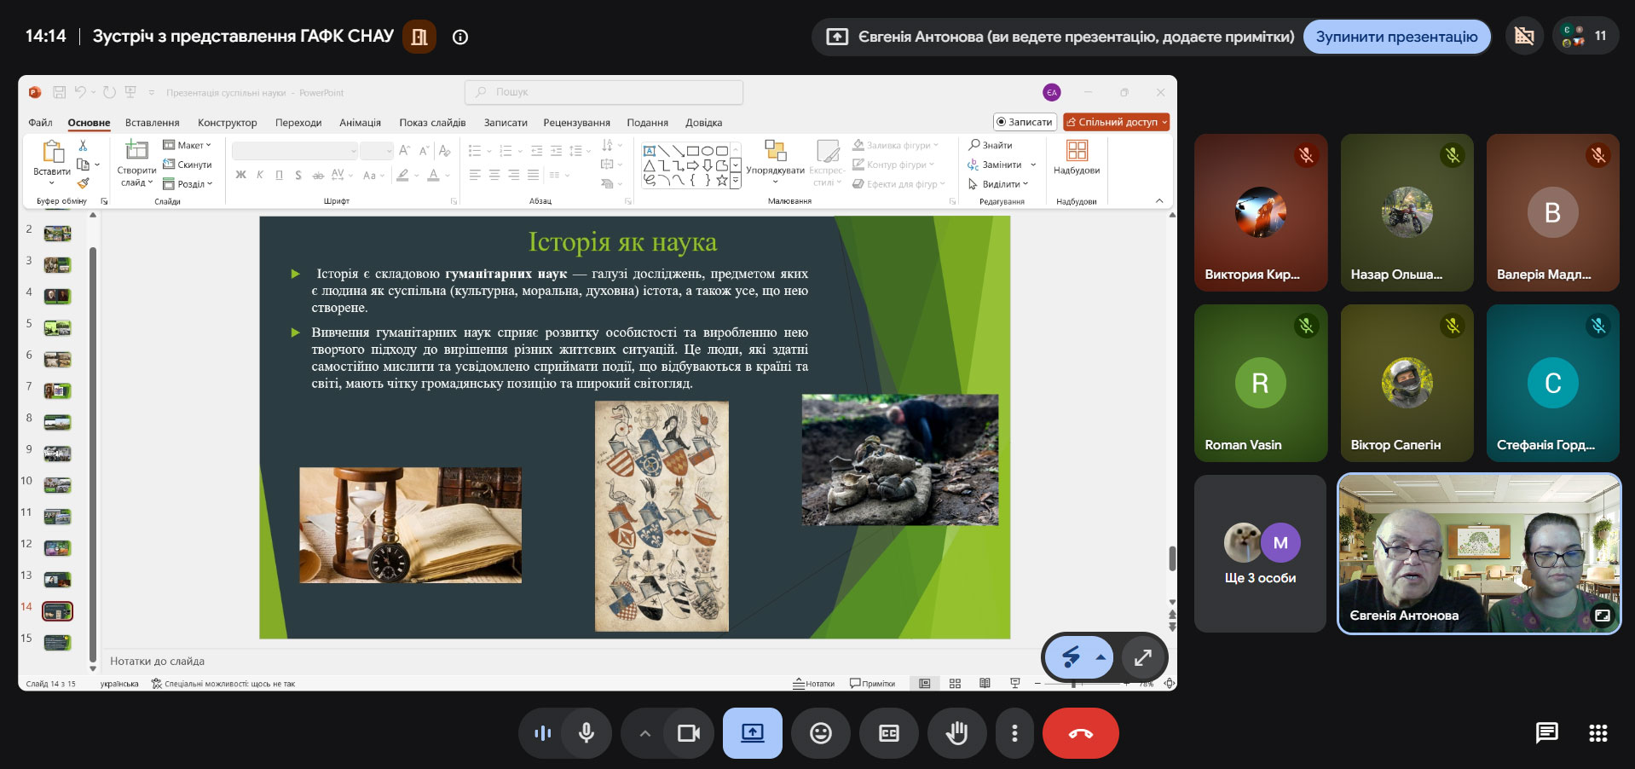Expand shared presentation to full screen

1143,657
